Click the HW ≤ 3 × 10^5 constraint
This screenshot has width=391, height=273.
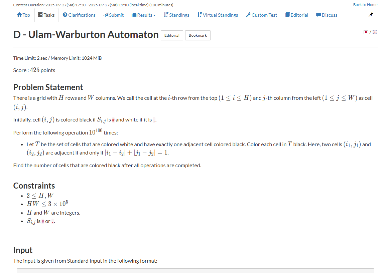[47, 204]
